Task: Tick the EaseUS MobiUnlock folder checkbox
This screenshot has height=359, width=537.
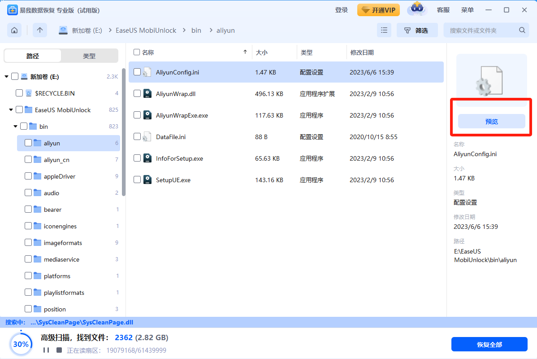Action: 19,110
